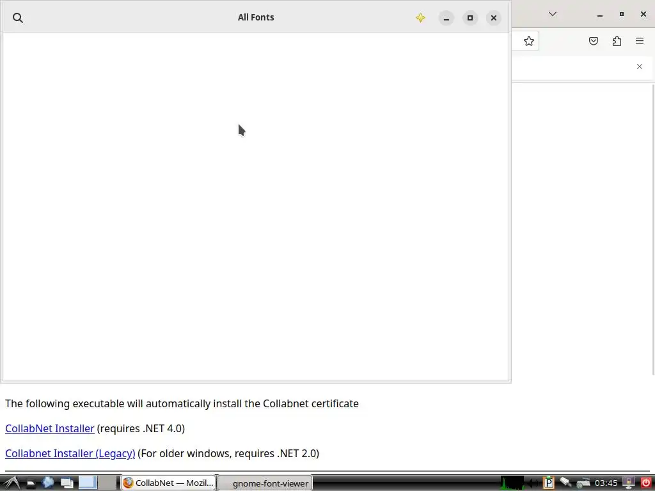
Task: Minimize the Firefox window
Action: [x=600, y=14]
